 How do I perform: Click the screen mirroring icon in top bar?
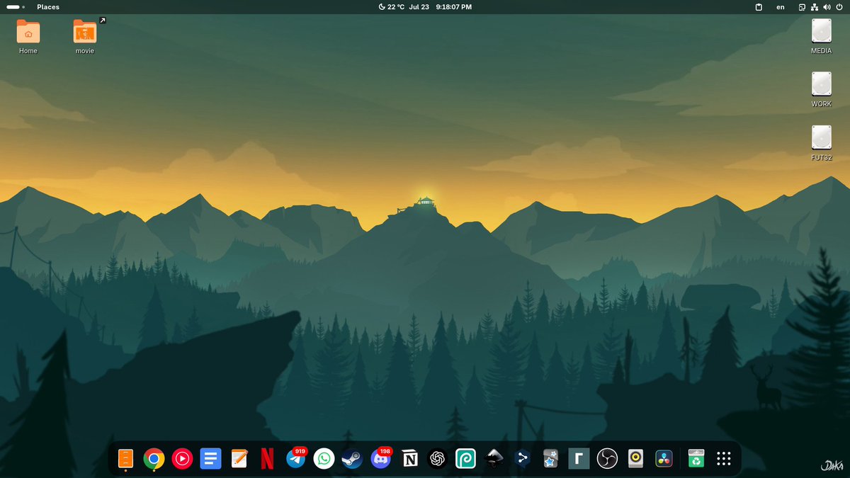[803, 6]
